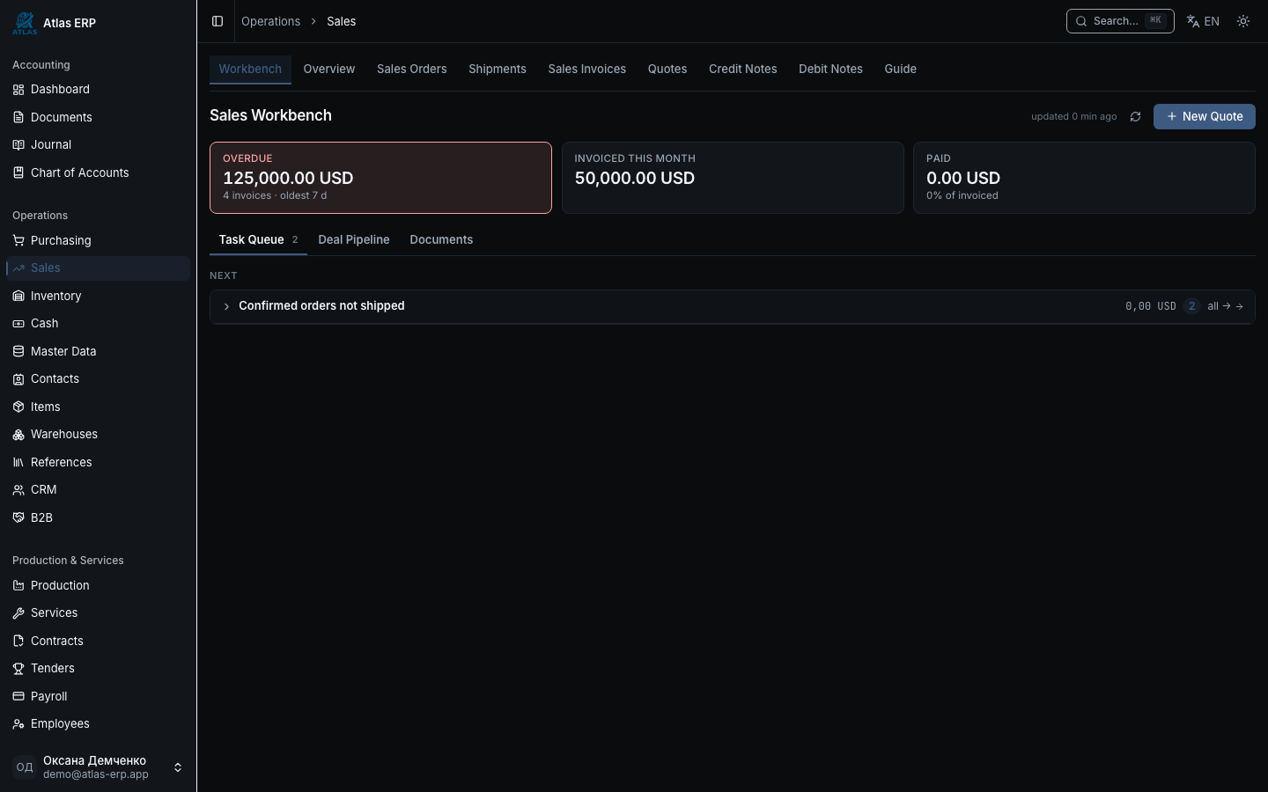1268x792 pixels.
Task: Open the Debit Notes tab
Action: click(830, 70)
